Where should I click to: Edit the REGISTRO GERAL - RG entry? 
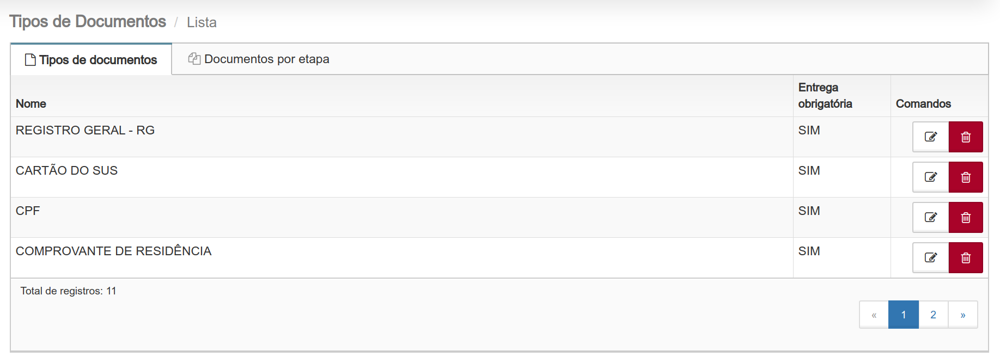[x=931, y=137]
